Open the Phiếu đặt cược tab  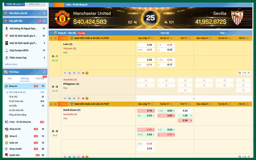click(14, 4)
